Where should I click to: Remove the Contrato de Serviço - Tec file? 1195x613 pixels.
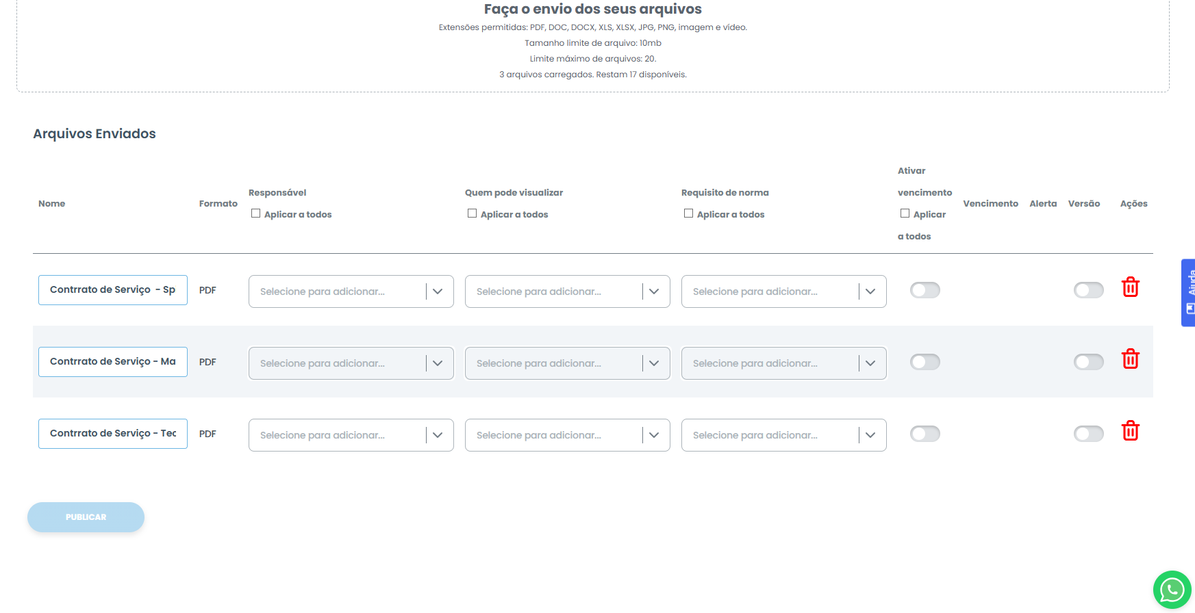pyautogui.click(x=1130, y=431)
